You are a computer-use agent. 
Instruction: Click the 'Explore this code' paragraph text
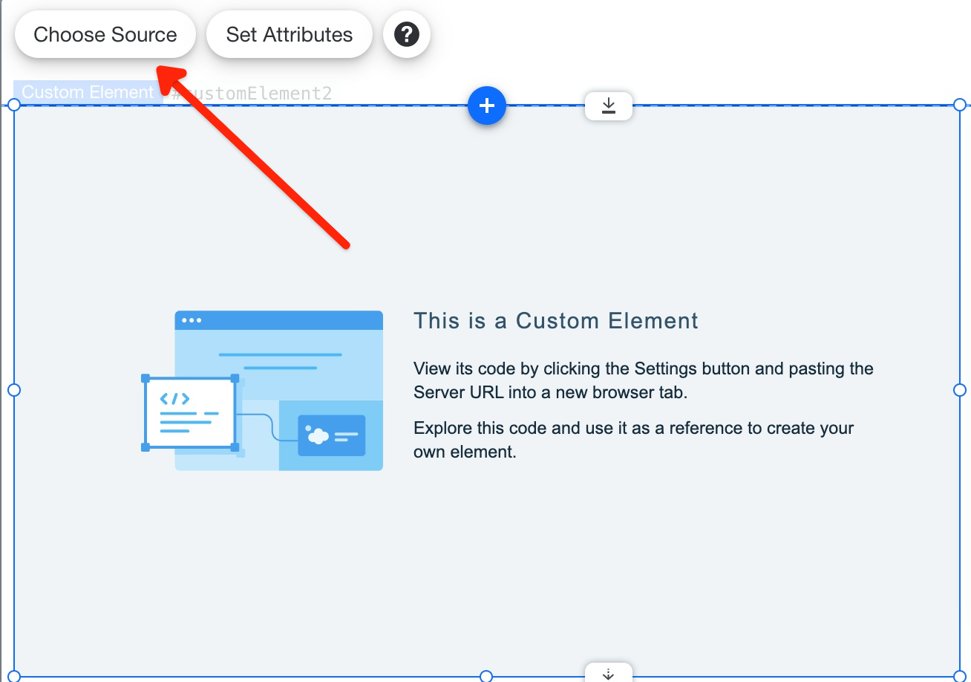point(633,439)
